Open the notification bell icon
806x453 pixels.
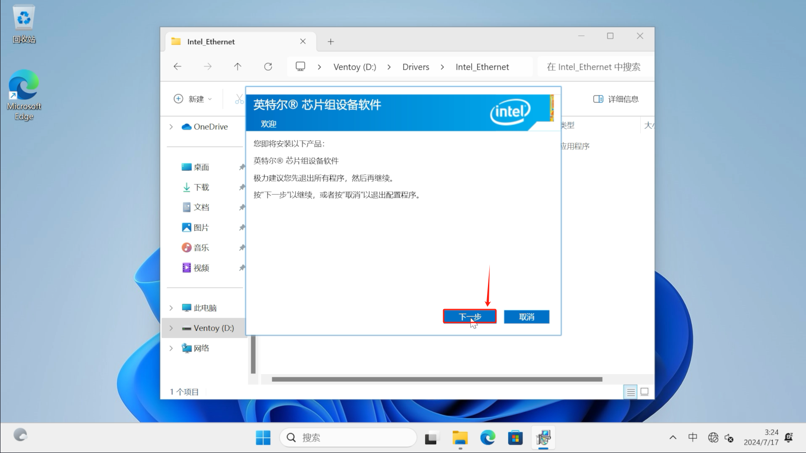pos(788,437)
